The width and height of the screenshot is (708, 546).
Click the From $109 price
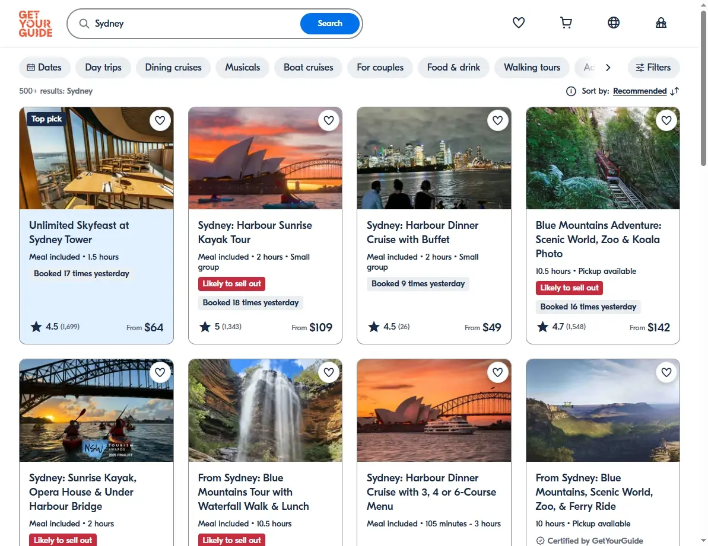[x=312, y=327]
